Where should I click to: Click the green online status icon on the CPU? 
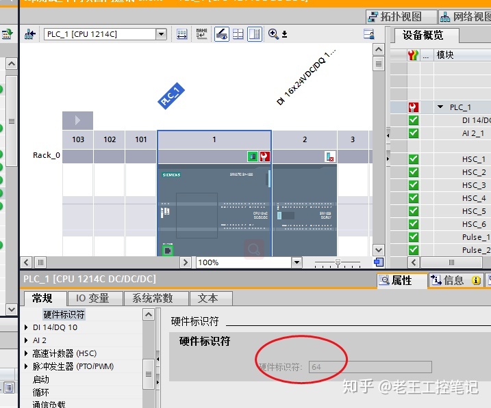[x=253, y=157]
